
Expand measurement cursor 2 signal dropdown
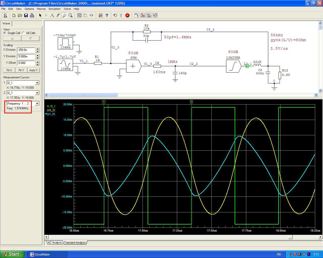37,93
